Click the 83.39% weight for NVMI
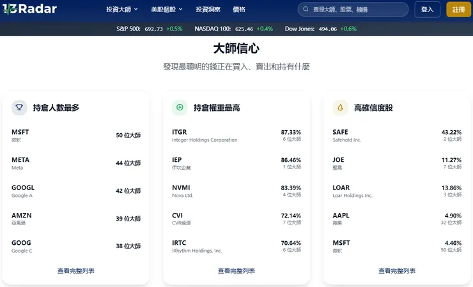The height and width of the screenshot is (287, 473). [x=291, y=188]
